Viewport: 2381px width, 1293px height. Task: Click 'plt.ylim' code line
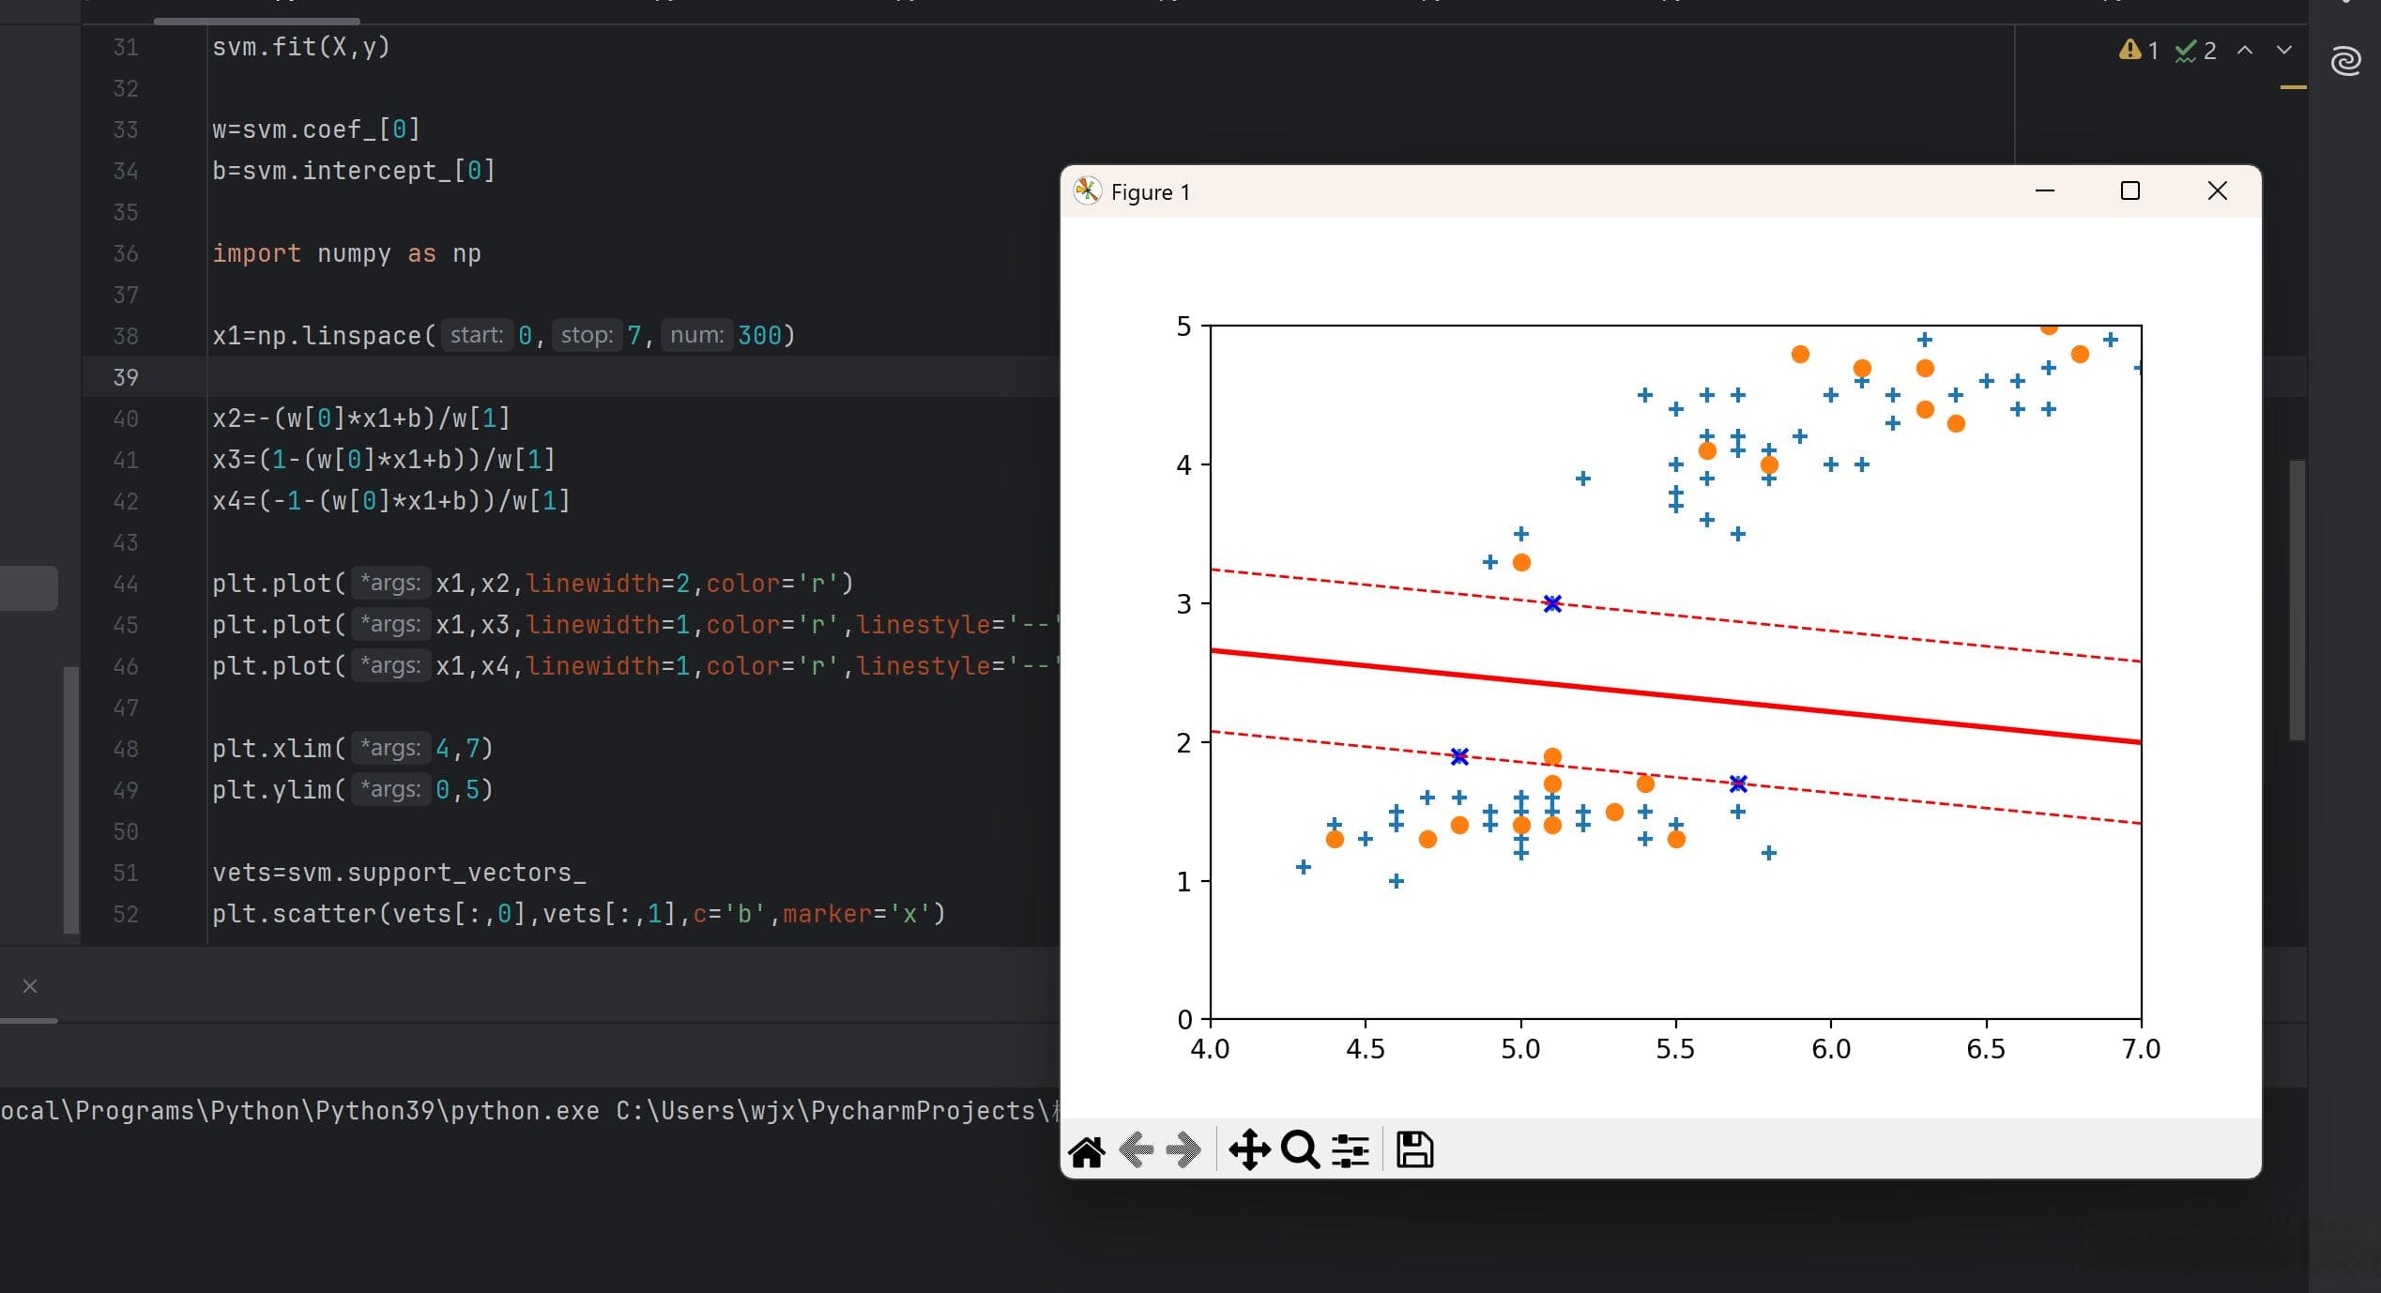(352, 790)
